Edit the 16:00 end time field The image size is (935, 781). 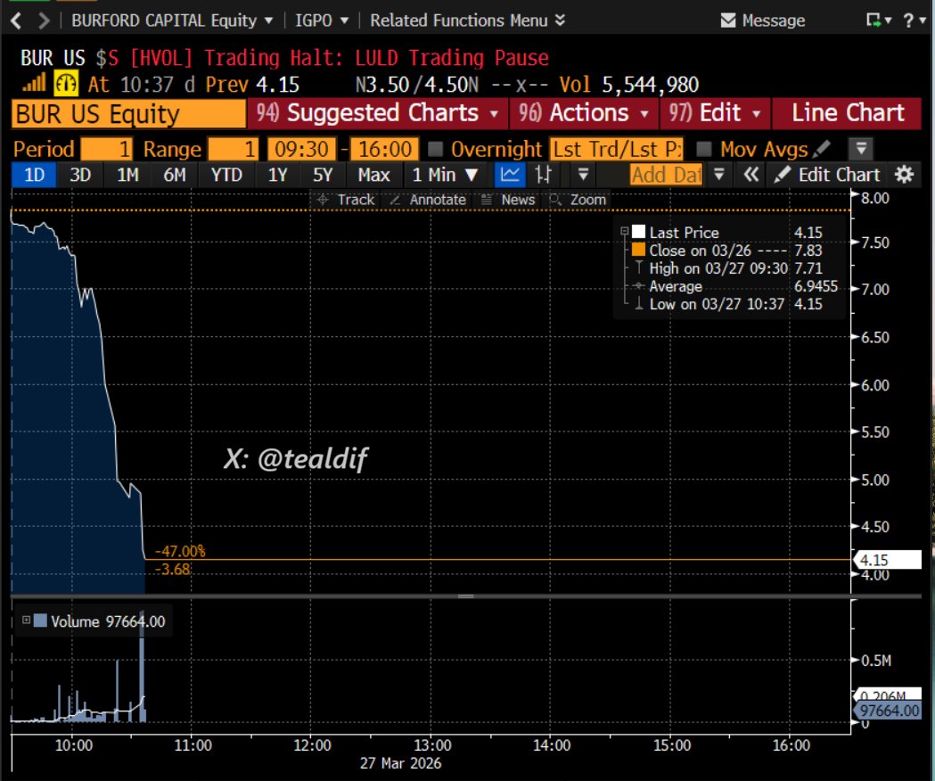coord(385,149)
